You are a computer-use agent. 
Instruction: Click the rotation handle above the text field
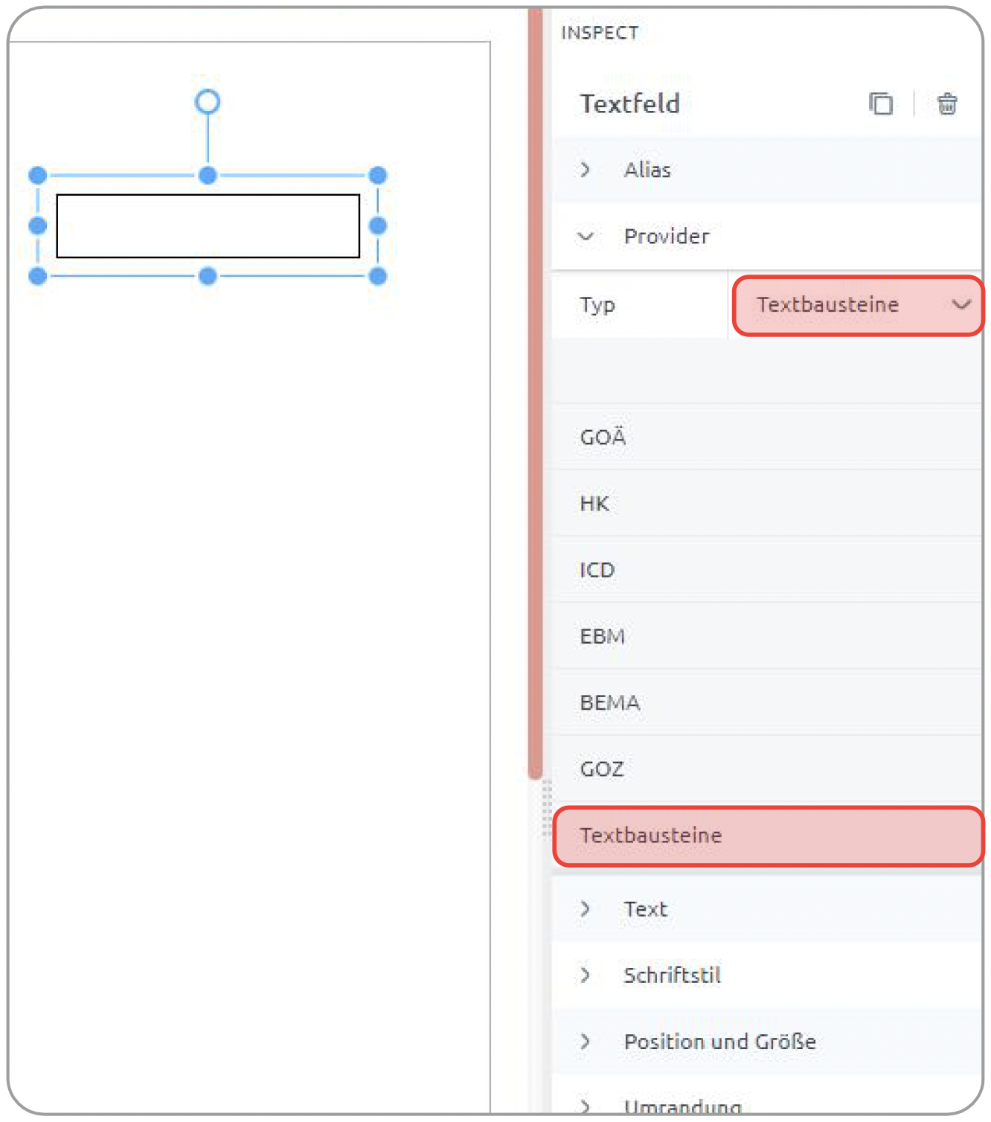208,101
